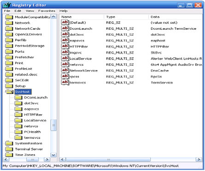Click the tree scroll up arrow
This screenshot has width=205, height=171.
tap(53, 17)
